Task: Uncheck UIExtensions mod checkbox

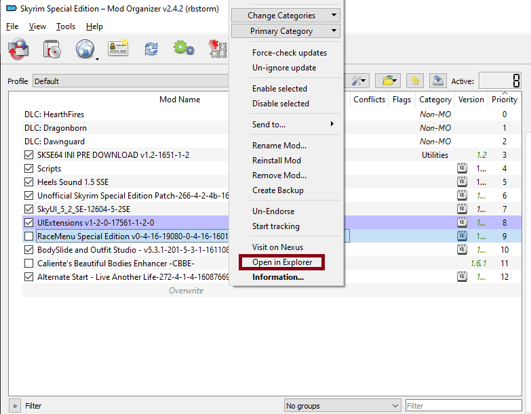Action: pos(28,222)
